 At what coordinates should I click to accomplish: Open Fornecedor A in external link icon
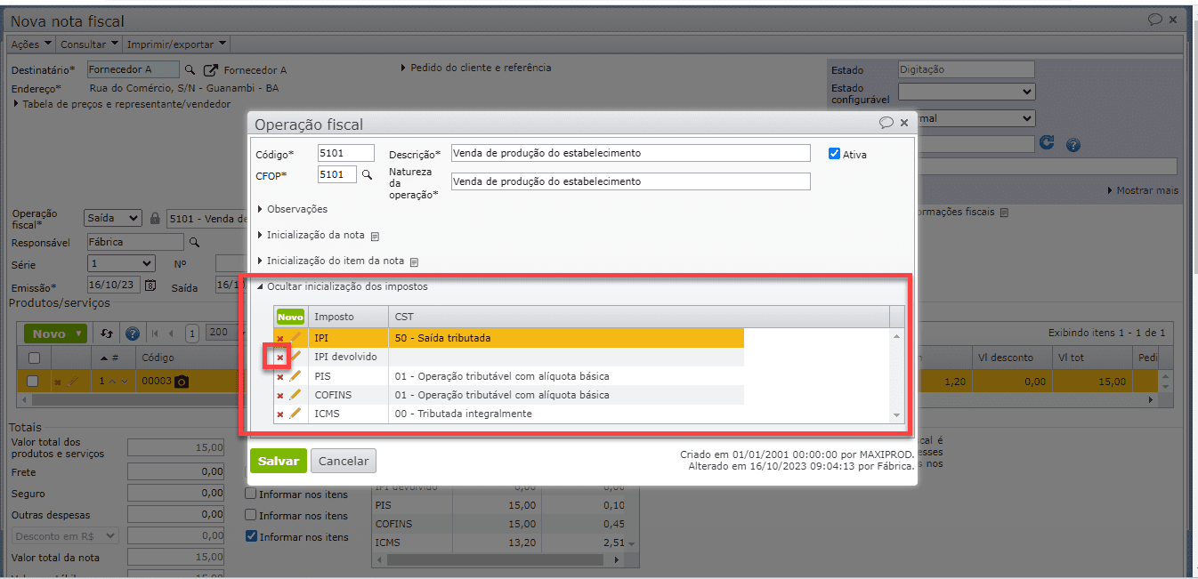point(211,69)
